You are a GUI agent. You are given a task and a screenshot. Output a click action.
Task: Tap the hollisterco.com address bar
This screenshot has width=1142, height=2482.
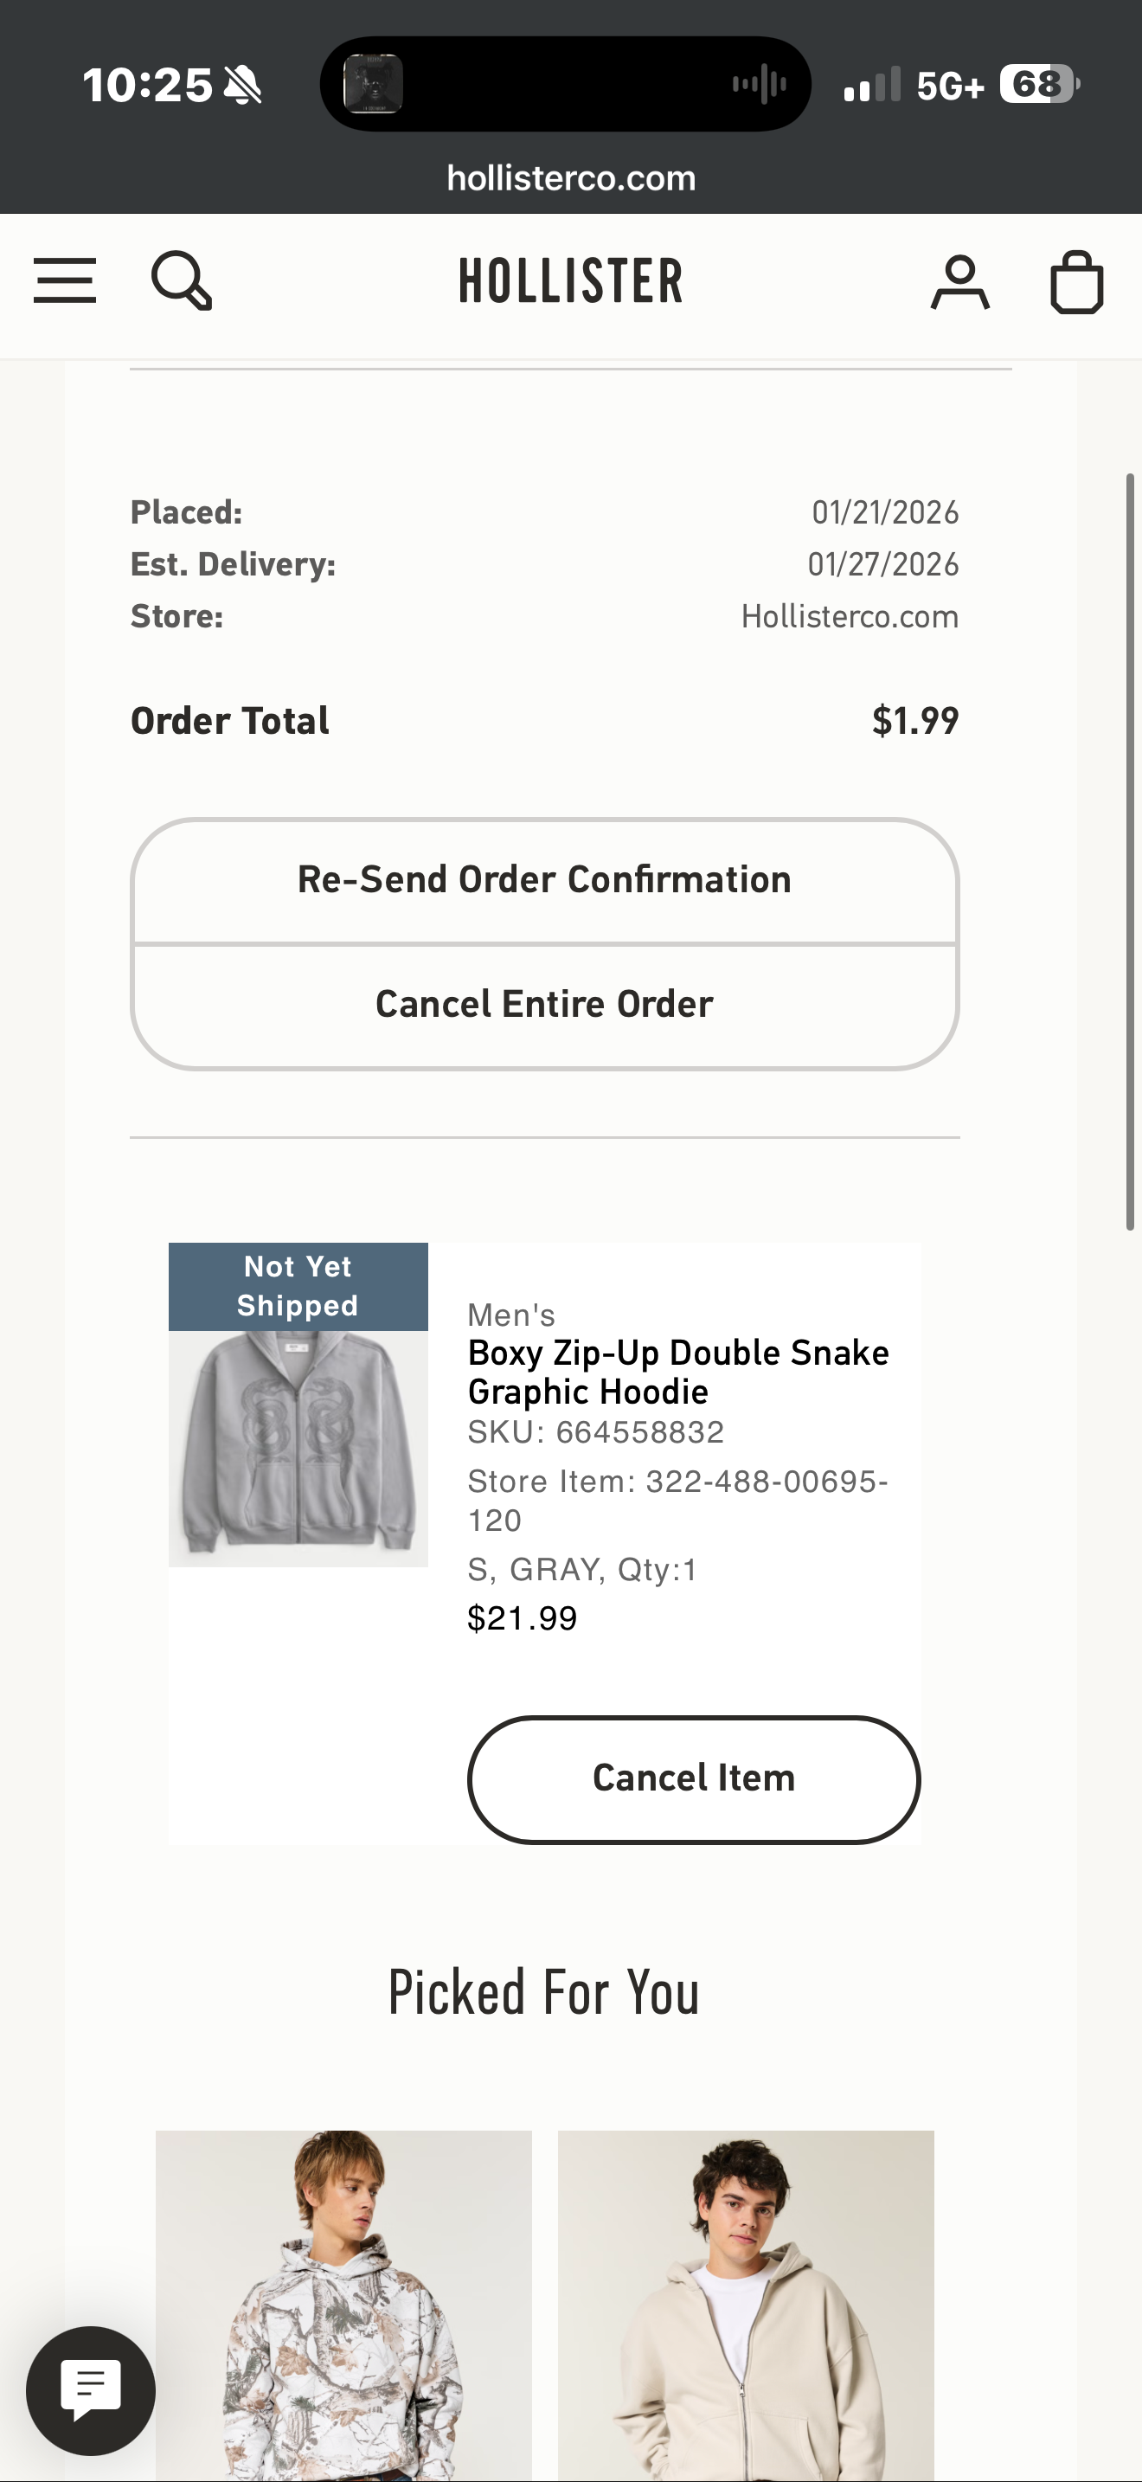click(571, 177)
